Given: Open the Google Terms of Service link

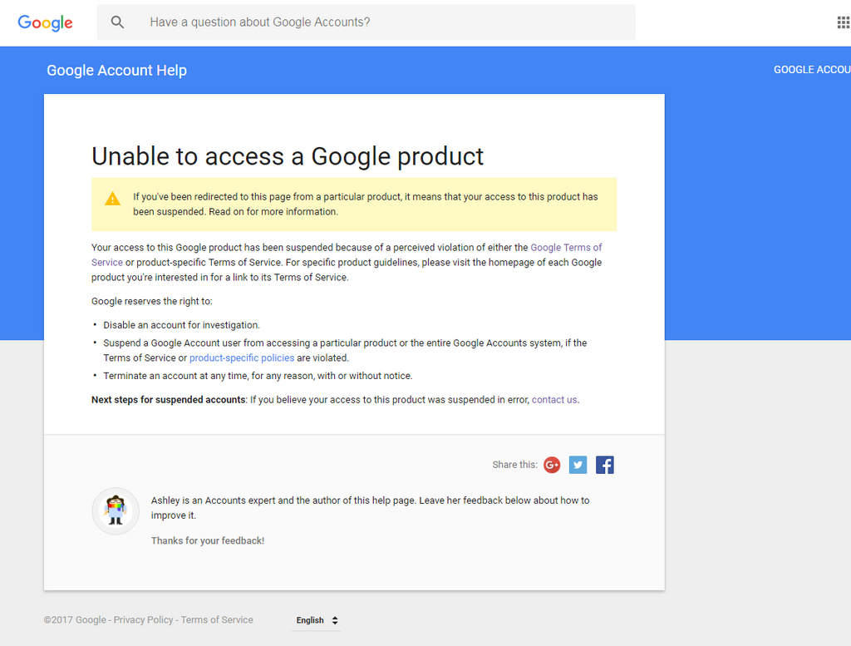Looking at the screenshot, I should [x=566, y=247].
